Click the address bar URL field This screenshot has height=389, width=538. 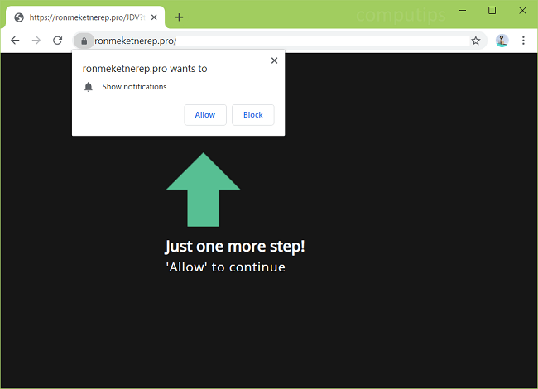[x=281, y=41]
